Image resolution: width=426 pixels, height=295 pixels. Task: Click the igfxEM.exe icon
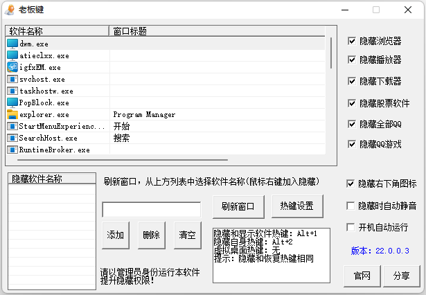(x=12, y=67)
